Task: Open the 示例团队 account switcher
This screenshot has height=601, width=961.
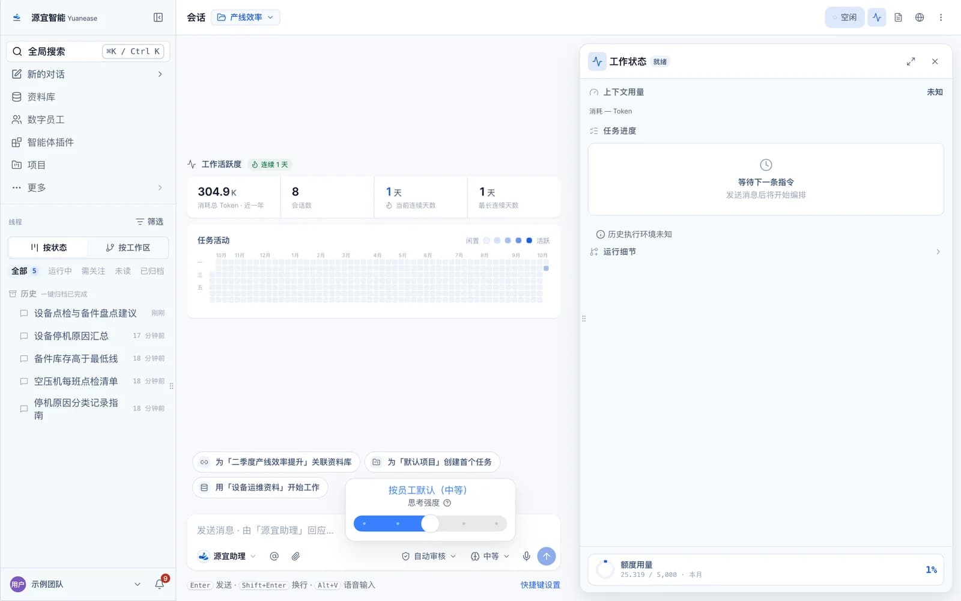Action: 76,584
